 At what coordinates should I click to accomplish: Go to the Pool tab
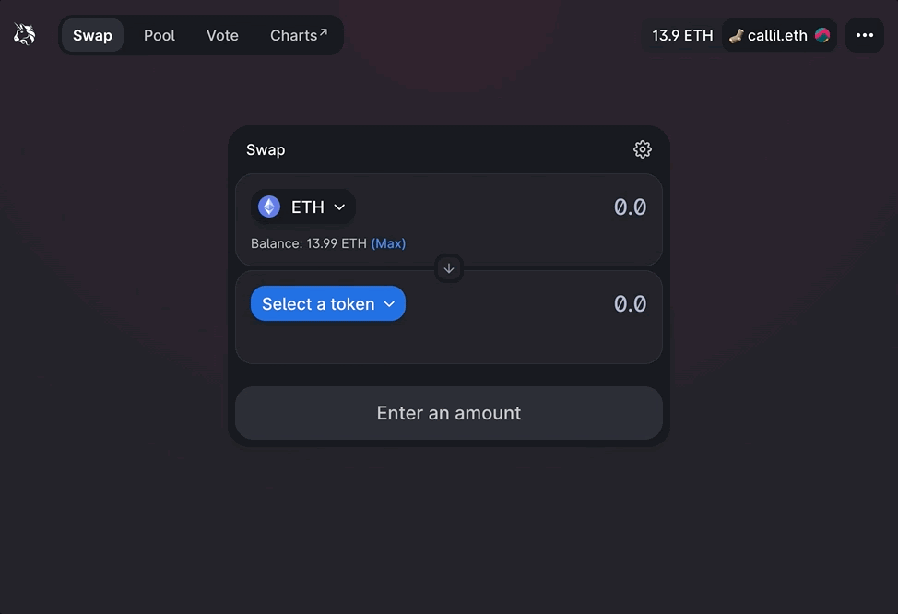coord(160,35)
